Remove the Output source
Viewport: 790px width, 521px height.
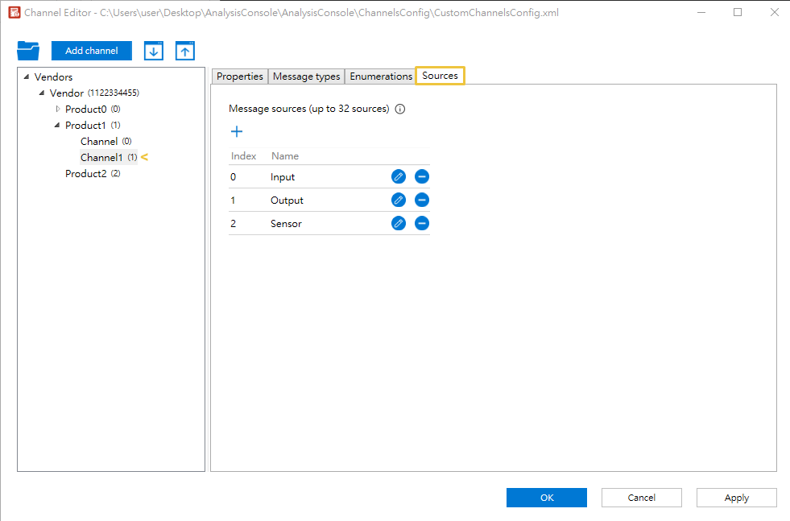[422, 201]
